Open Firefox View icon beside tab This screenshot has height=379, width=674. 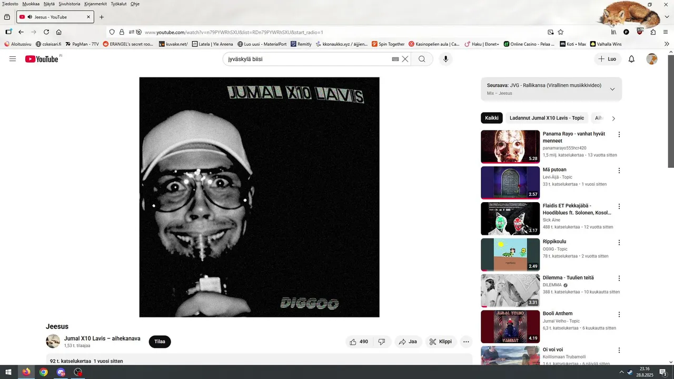pos(7,17)
